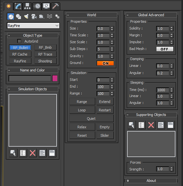Collapse the Supporting Objects rollout
The image size is (183, 186).
point(151,115)
